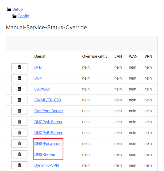Open the CWMP/TR-069 service link
The image size is (164, 171).
pos(48,100)
